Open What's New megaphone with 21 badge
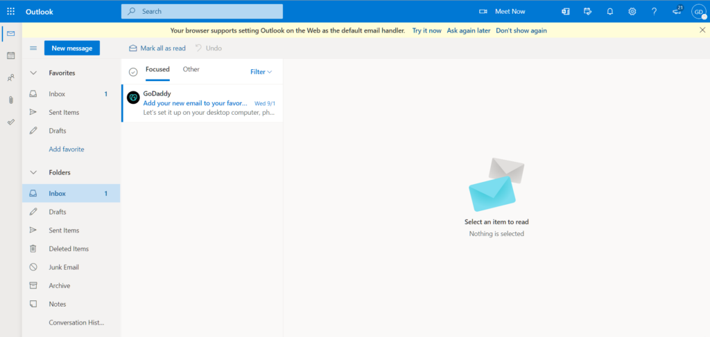Screen dimensions: 710x337 pyautogui.click(x=677, y=11)
